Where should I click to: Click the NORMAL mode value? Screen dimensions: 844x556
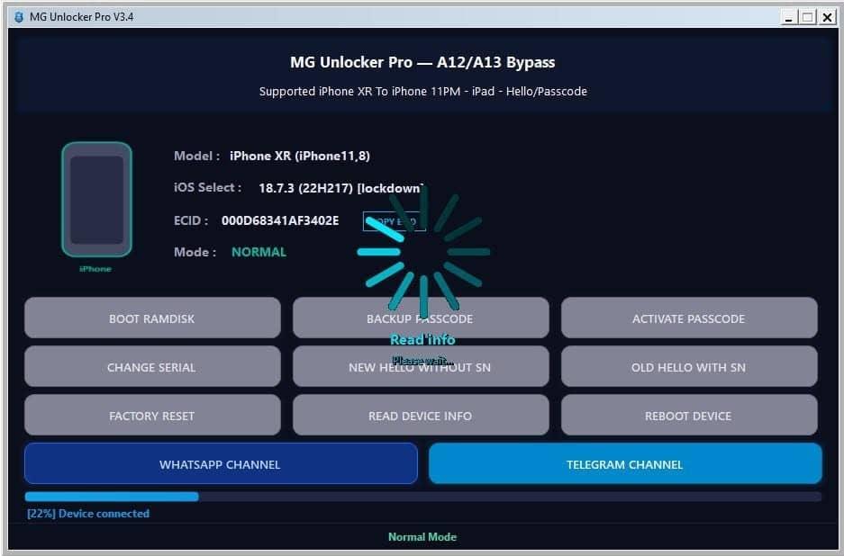(259, 252)
